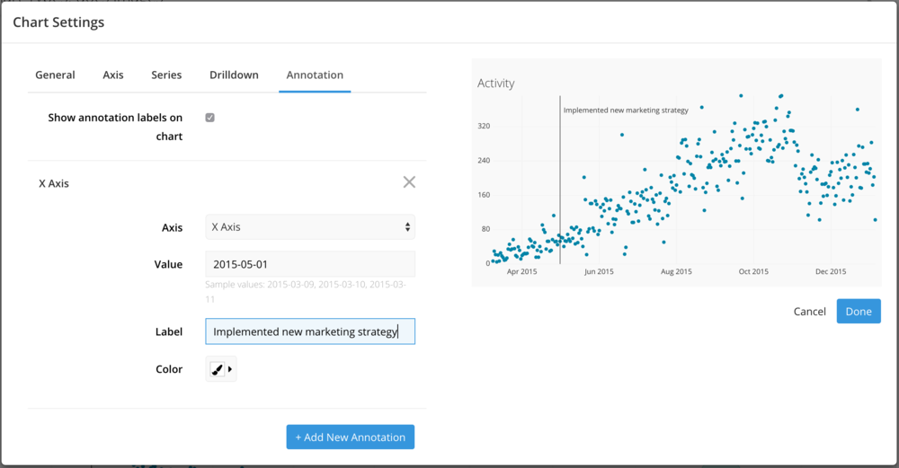Remove the X Axis annotation with the X icon
Image resolution: width=899 pixels, height=468 pixels.
[x=409, y=182]
